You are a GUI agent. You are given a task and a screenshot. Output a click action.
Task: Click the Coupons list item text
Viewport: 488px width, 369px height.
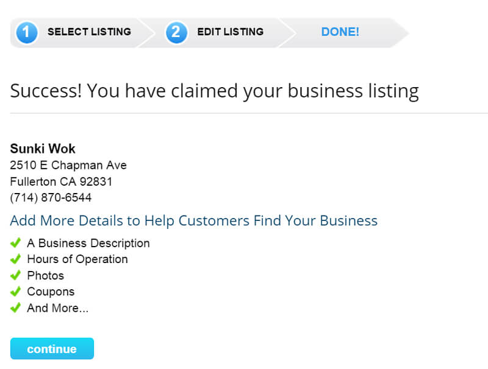pos(51,292)
